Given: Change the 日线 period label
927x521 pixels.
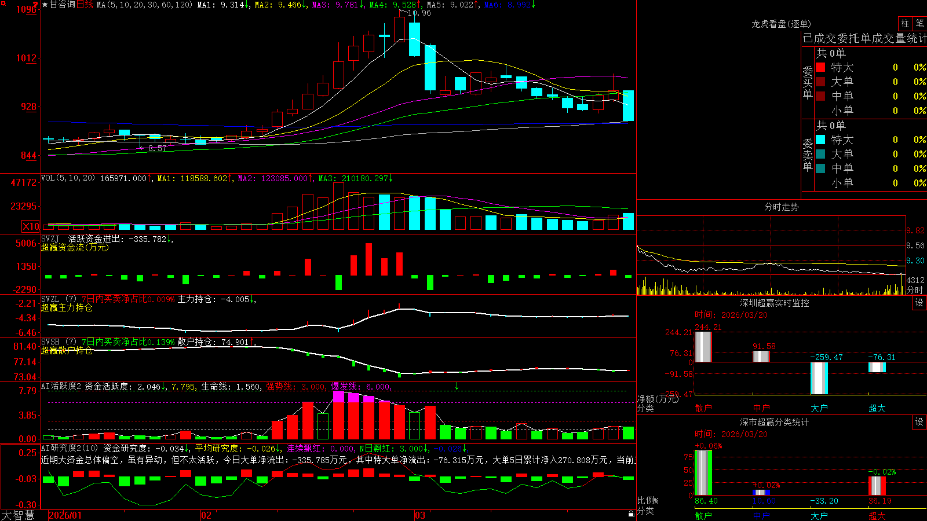Looking at the screenshot, I should point(85,5).
